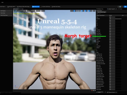Open Reimport With Dialog options dots

(x=30, y=7)
